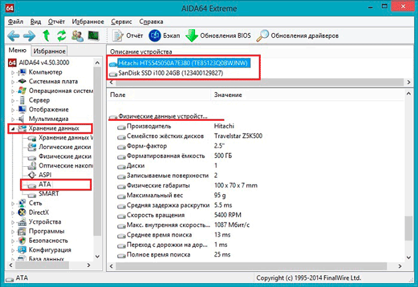
Task: Expand the Системная плата tree node
Action: [13, 82]
